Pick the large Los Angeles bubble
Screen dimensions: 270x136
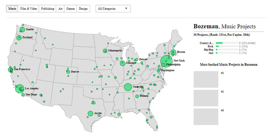point(20,89)
